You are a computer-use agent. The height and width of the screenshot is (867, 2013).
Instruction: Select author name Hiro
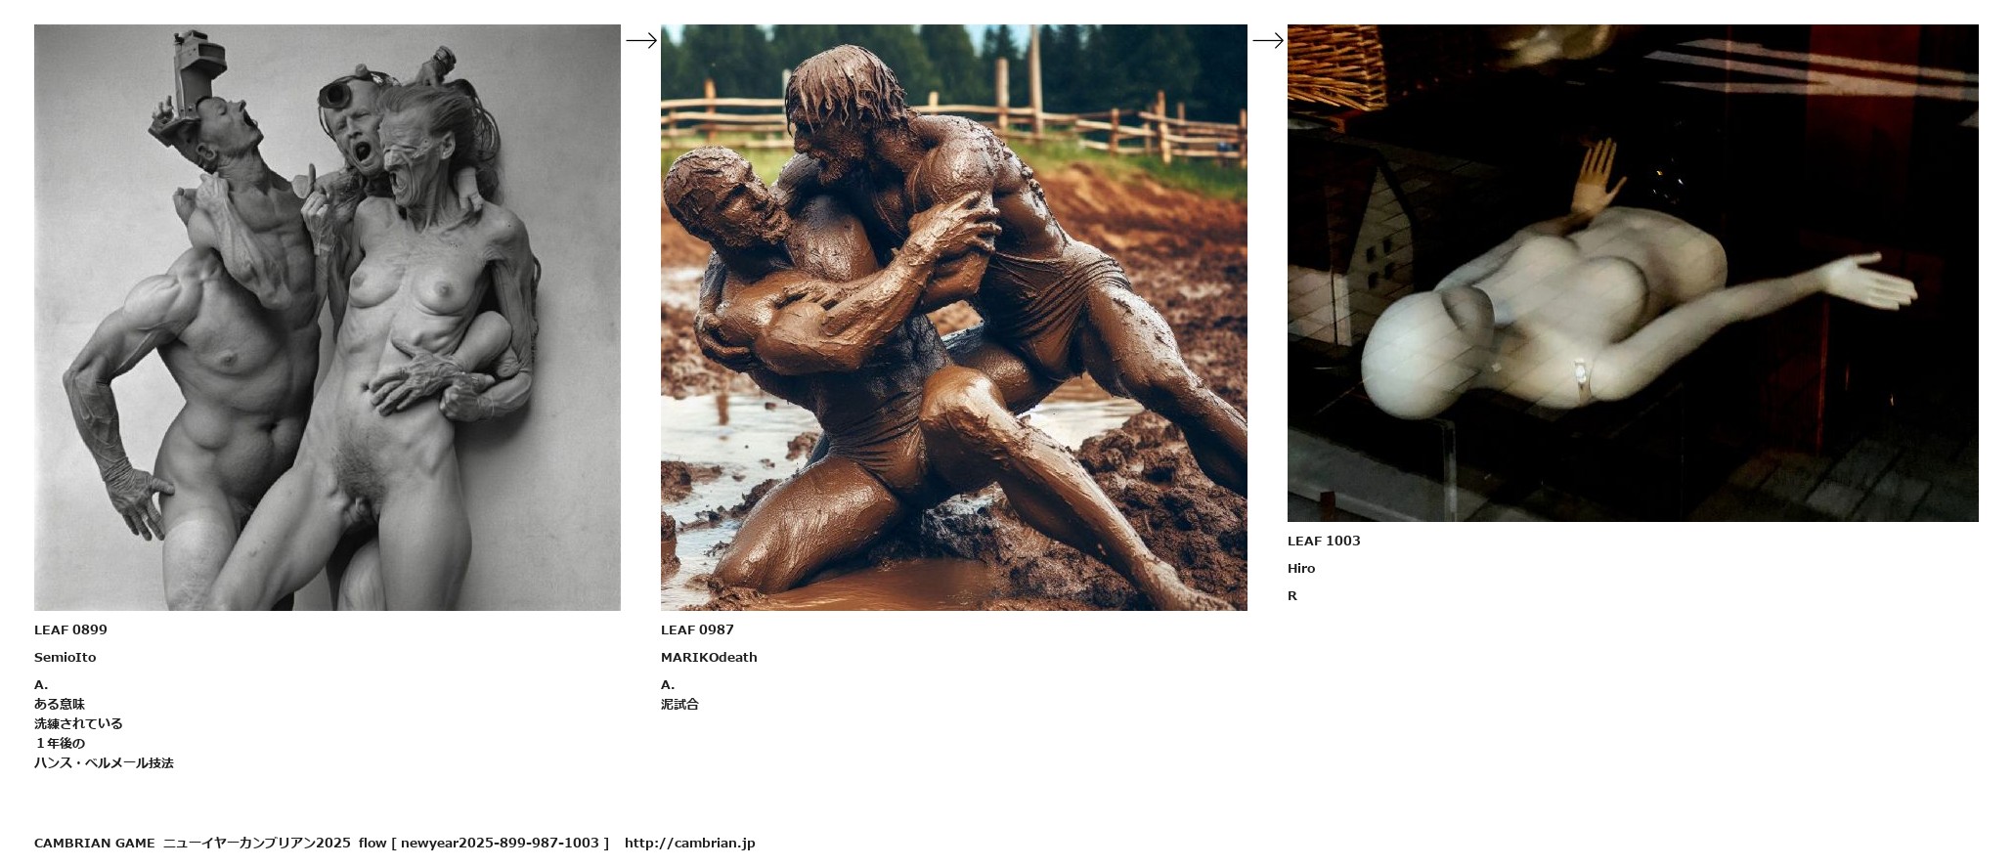[1301, 568]
